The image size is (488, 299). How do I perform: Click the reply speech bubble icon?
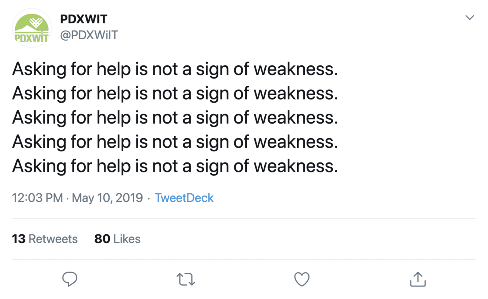pos(70,279)
